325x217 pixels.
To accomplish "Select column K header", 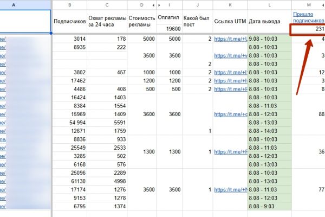I will point(230,5).
